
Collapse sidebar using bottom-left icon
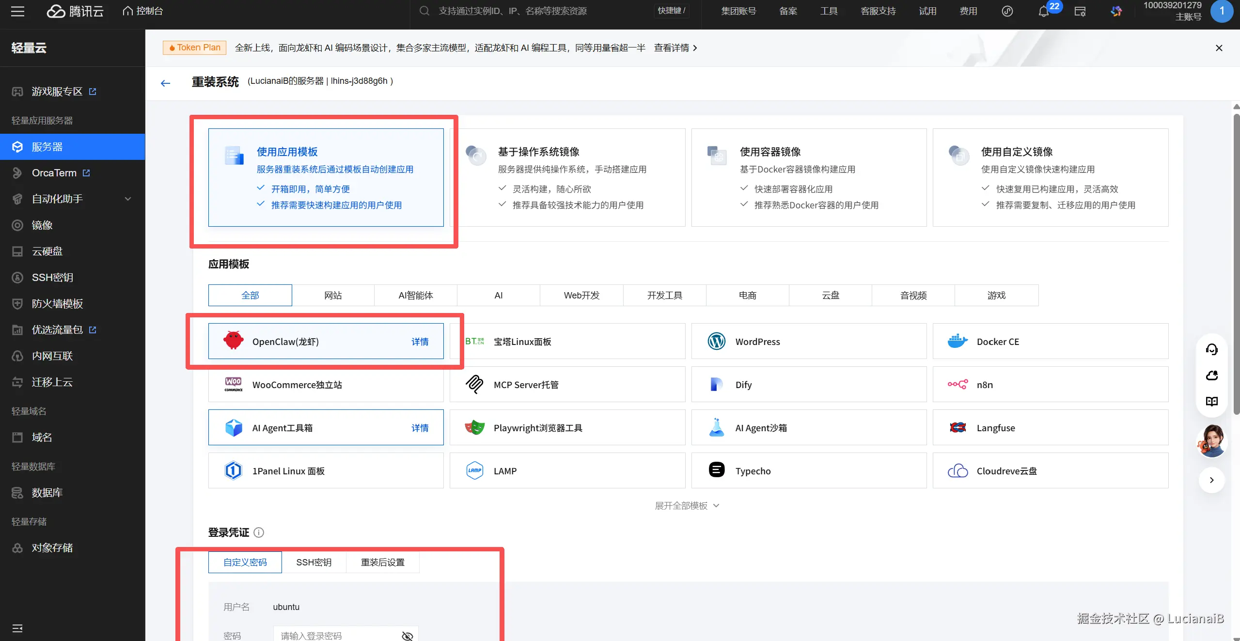pos(17,628)
